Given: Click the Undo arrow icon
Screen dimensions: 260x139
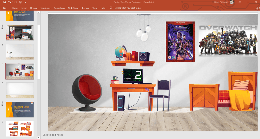Looking at the screenshot, I should pos(9,2).
